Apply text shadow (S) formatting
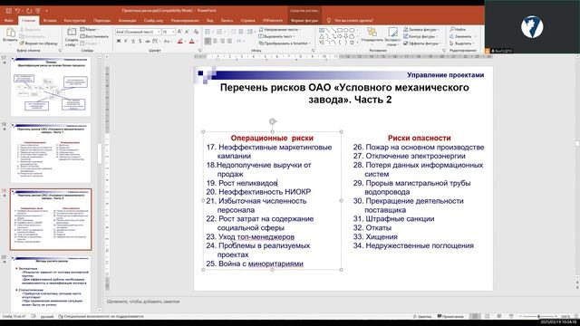The image size is (580, 326). pyautogui.click(x=140, y=41)
